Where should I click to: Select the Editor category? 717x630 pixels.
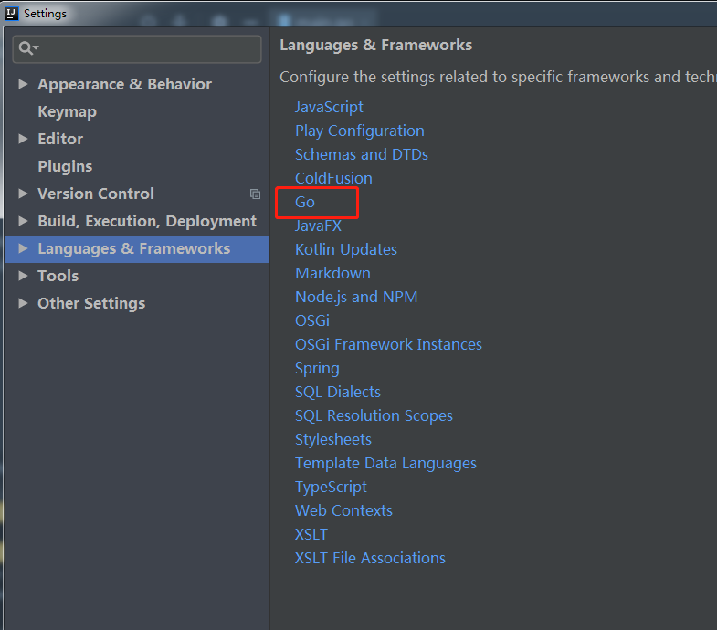point(60,139)
